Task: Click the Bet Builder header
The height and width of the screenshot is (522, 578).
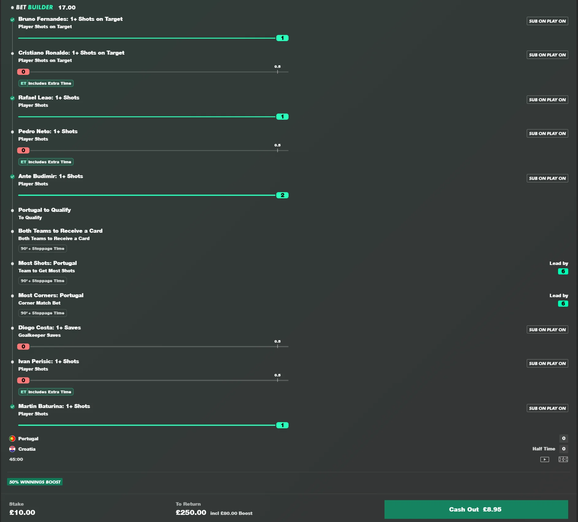Action: tap(34, 7)
